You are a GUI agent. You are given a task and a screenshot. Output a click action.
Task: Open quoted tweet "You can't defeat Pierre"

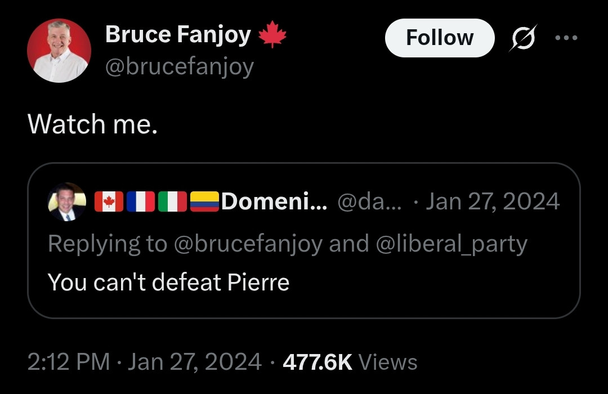tap(169, 282)
